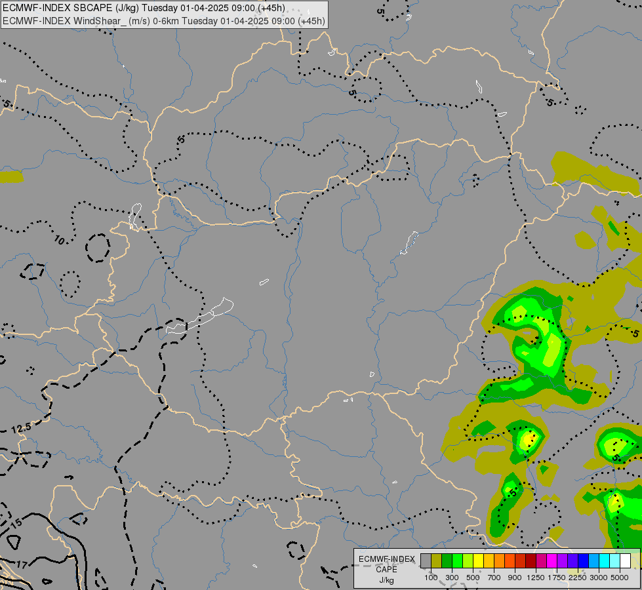Screen dimensions: 642x590
Task: Click the J/kg unit label in legend
Action: 386,580
